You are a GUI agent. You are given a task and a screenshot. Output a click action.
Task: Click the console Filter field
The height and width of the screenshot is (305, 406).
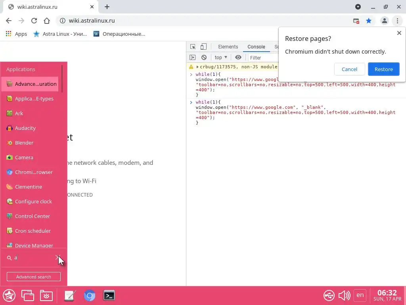263,58
